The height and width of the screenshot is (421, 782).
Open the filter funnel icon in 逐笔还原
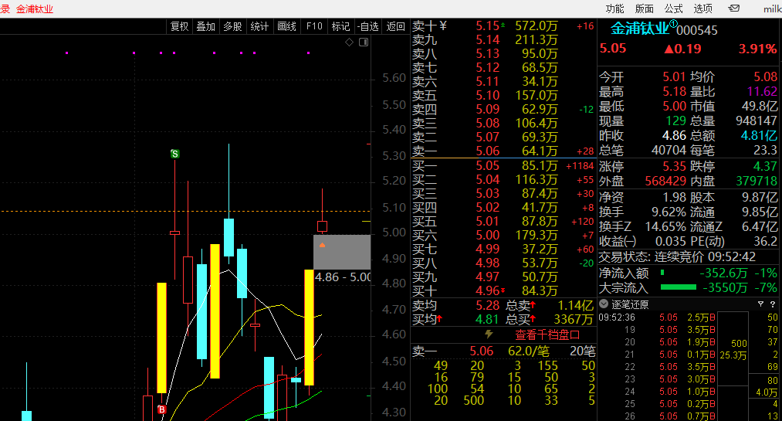(760, 304)
